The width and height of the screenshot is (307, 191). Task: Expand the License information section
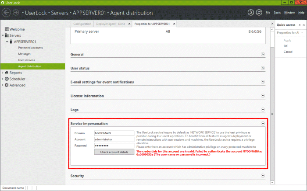tap(263, 96)
